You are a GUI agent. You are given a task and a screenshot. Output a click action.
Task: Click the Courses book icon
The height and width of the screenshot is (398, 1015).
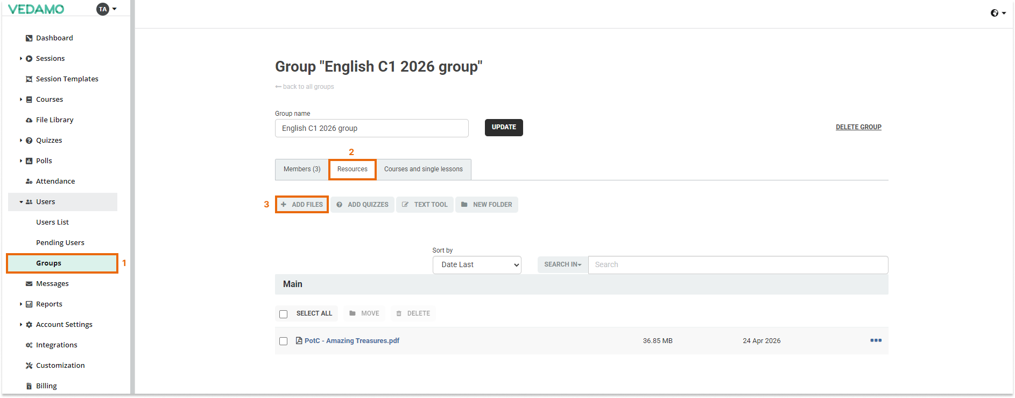pyautogui.click(x=29, y=100)
